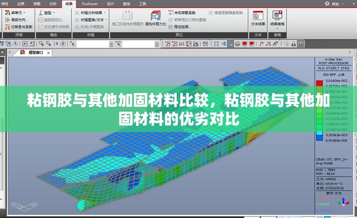The height and width of the screenshot is (218, 357).
Task: Click the first empty selection input field
Action: (x=93, y=44)
